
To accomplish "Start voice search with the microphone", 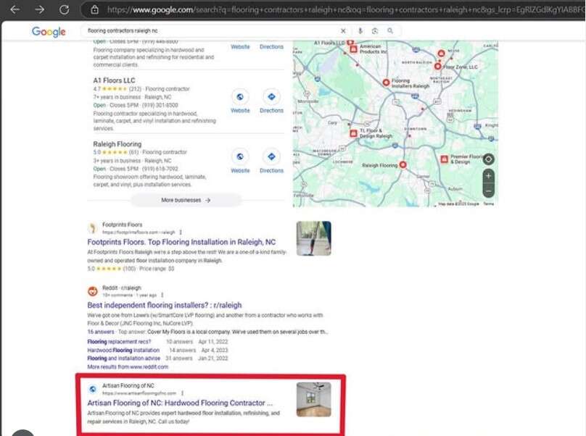I will click(360, 31).
